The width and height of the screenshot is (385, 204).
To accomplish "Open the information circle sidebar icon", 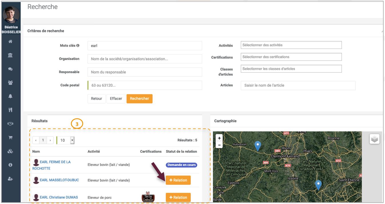I will [10, 165].
